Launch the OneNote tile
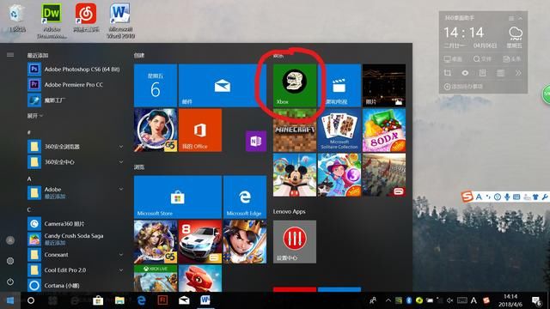This screenshot has width=550, height=309. tap(256, 141)
